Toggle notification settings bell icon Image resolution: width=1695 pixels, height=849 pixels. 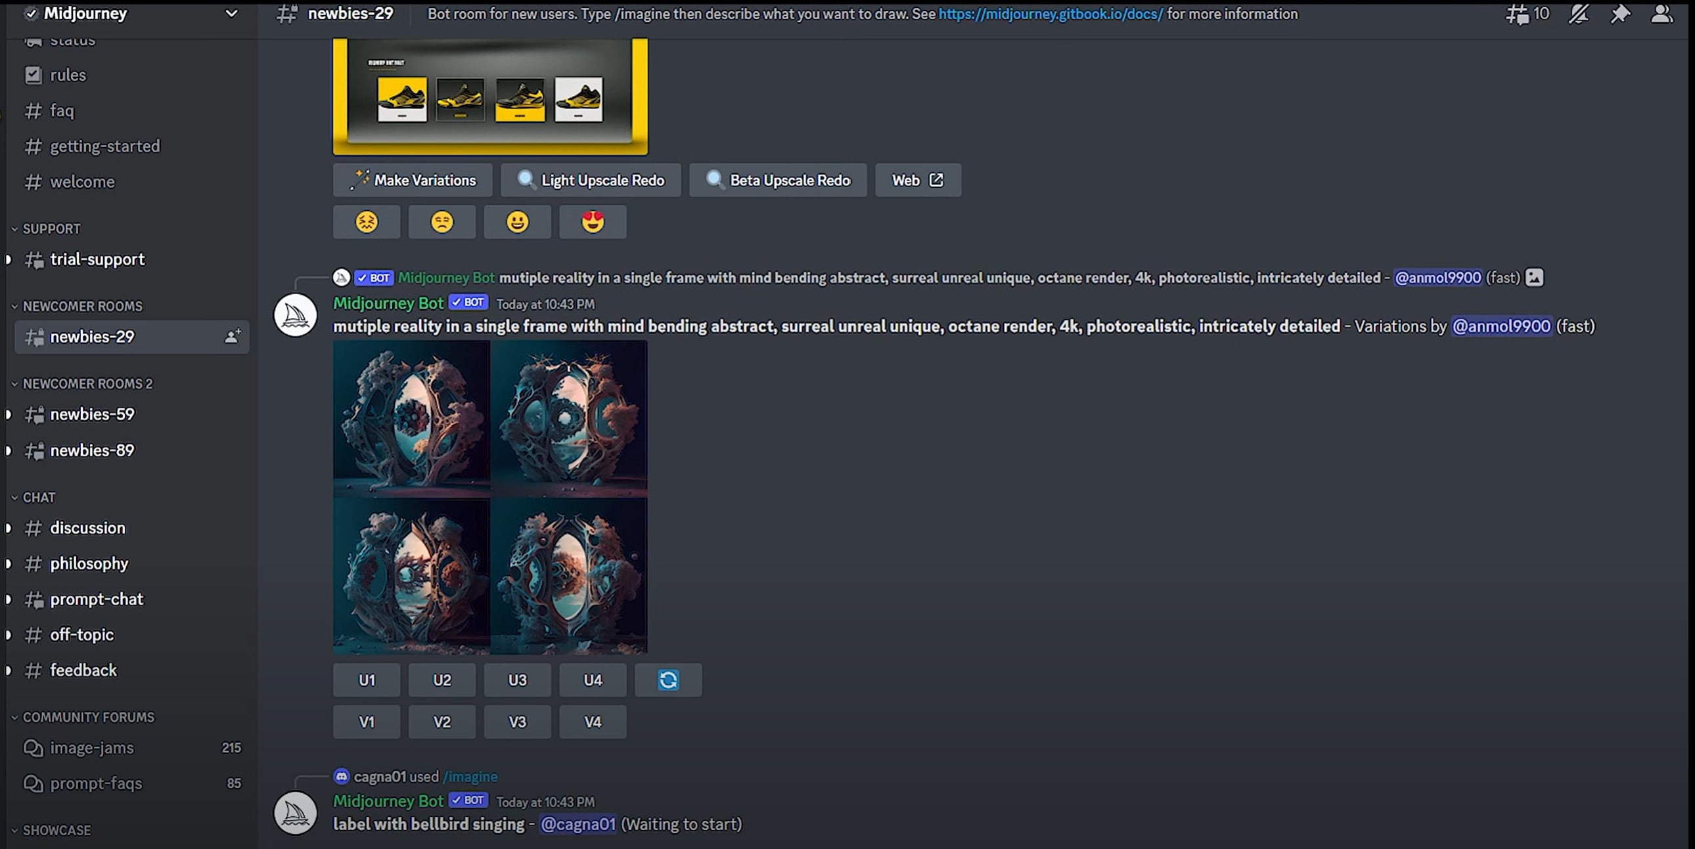1579,14
